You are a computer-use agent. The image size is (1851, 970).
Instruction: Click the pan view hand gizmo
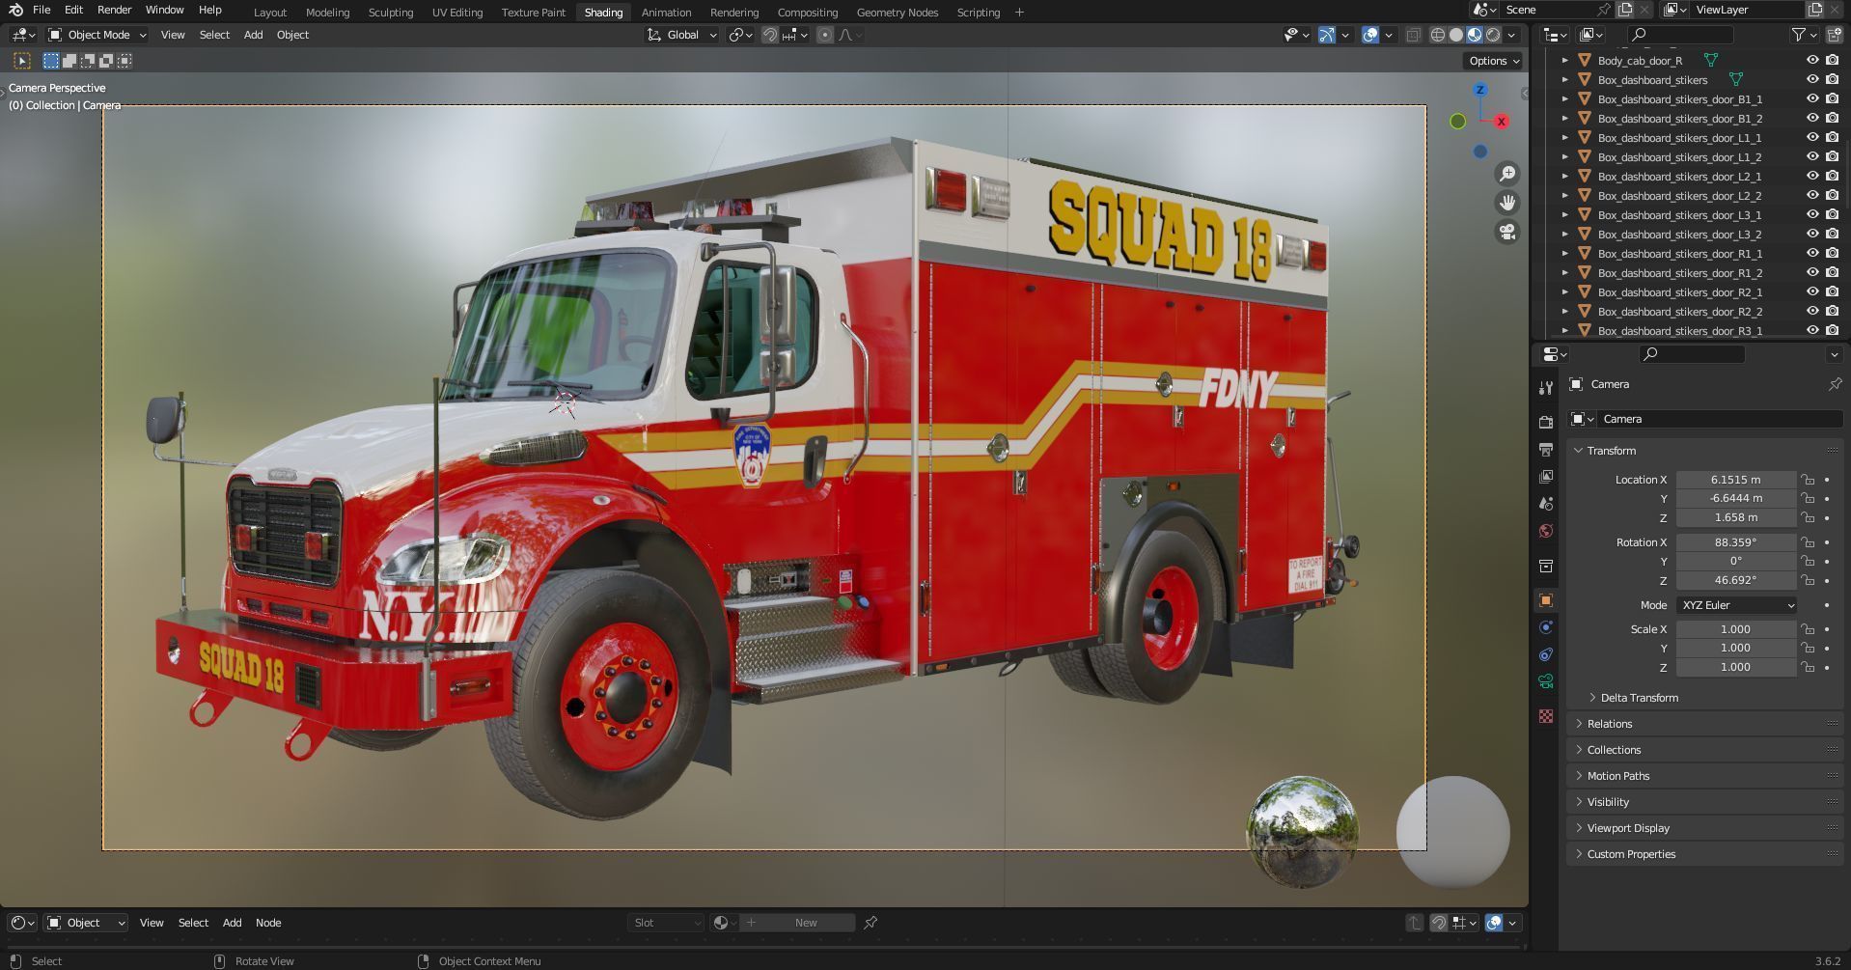(1506, 203)
